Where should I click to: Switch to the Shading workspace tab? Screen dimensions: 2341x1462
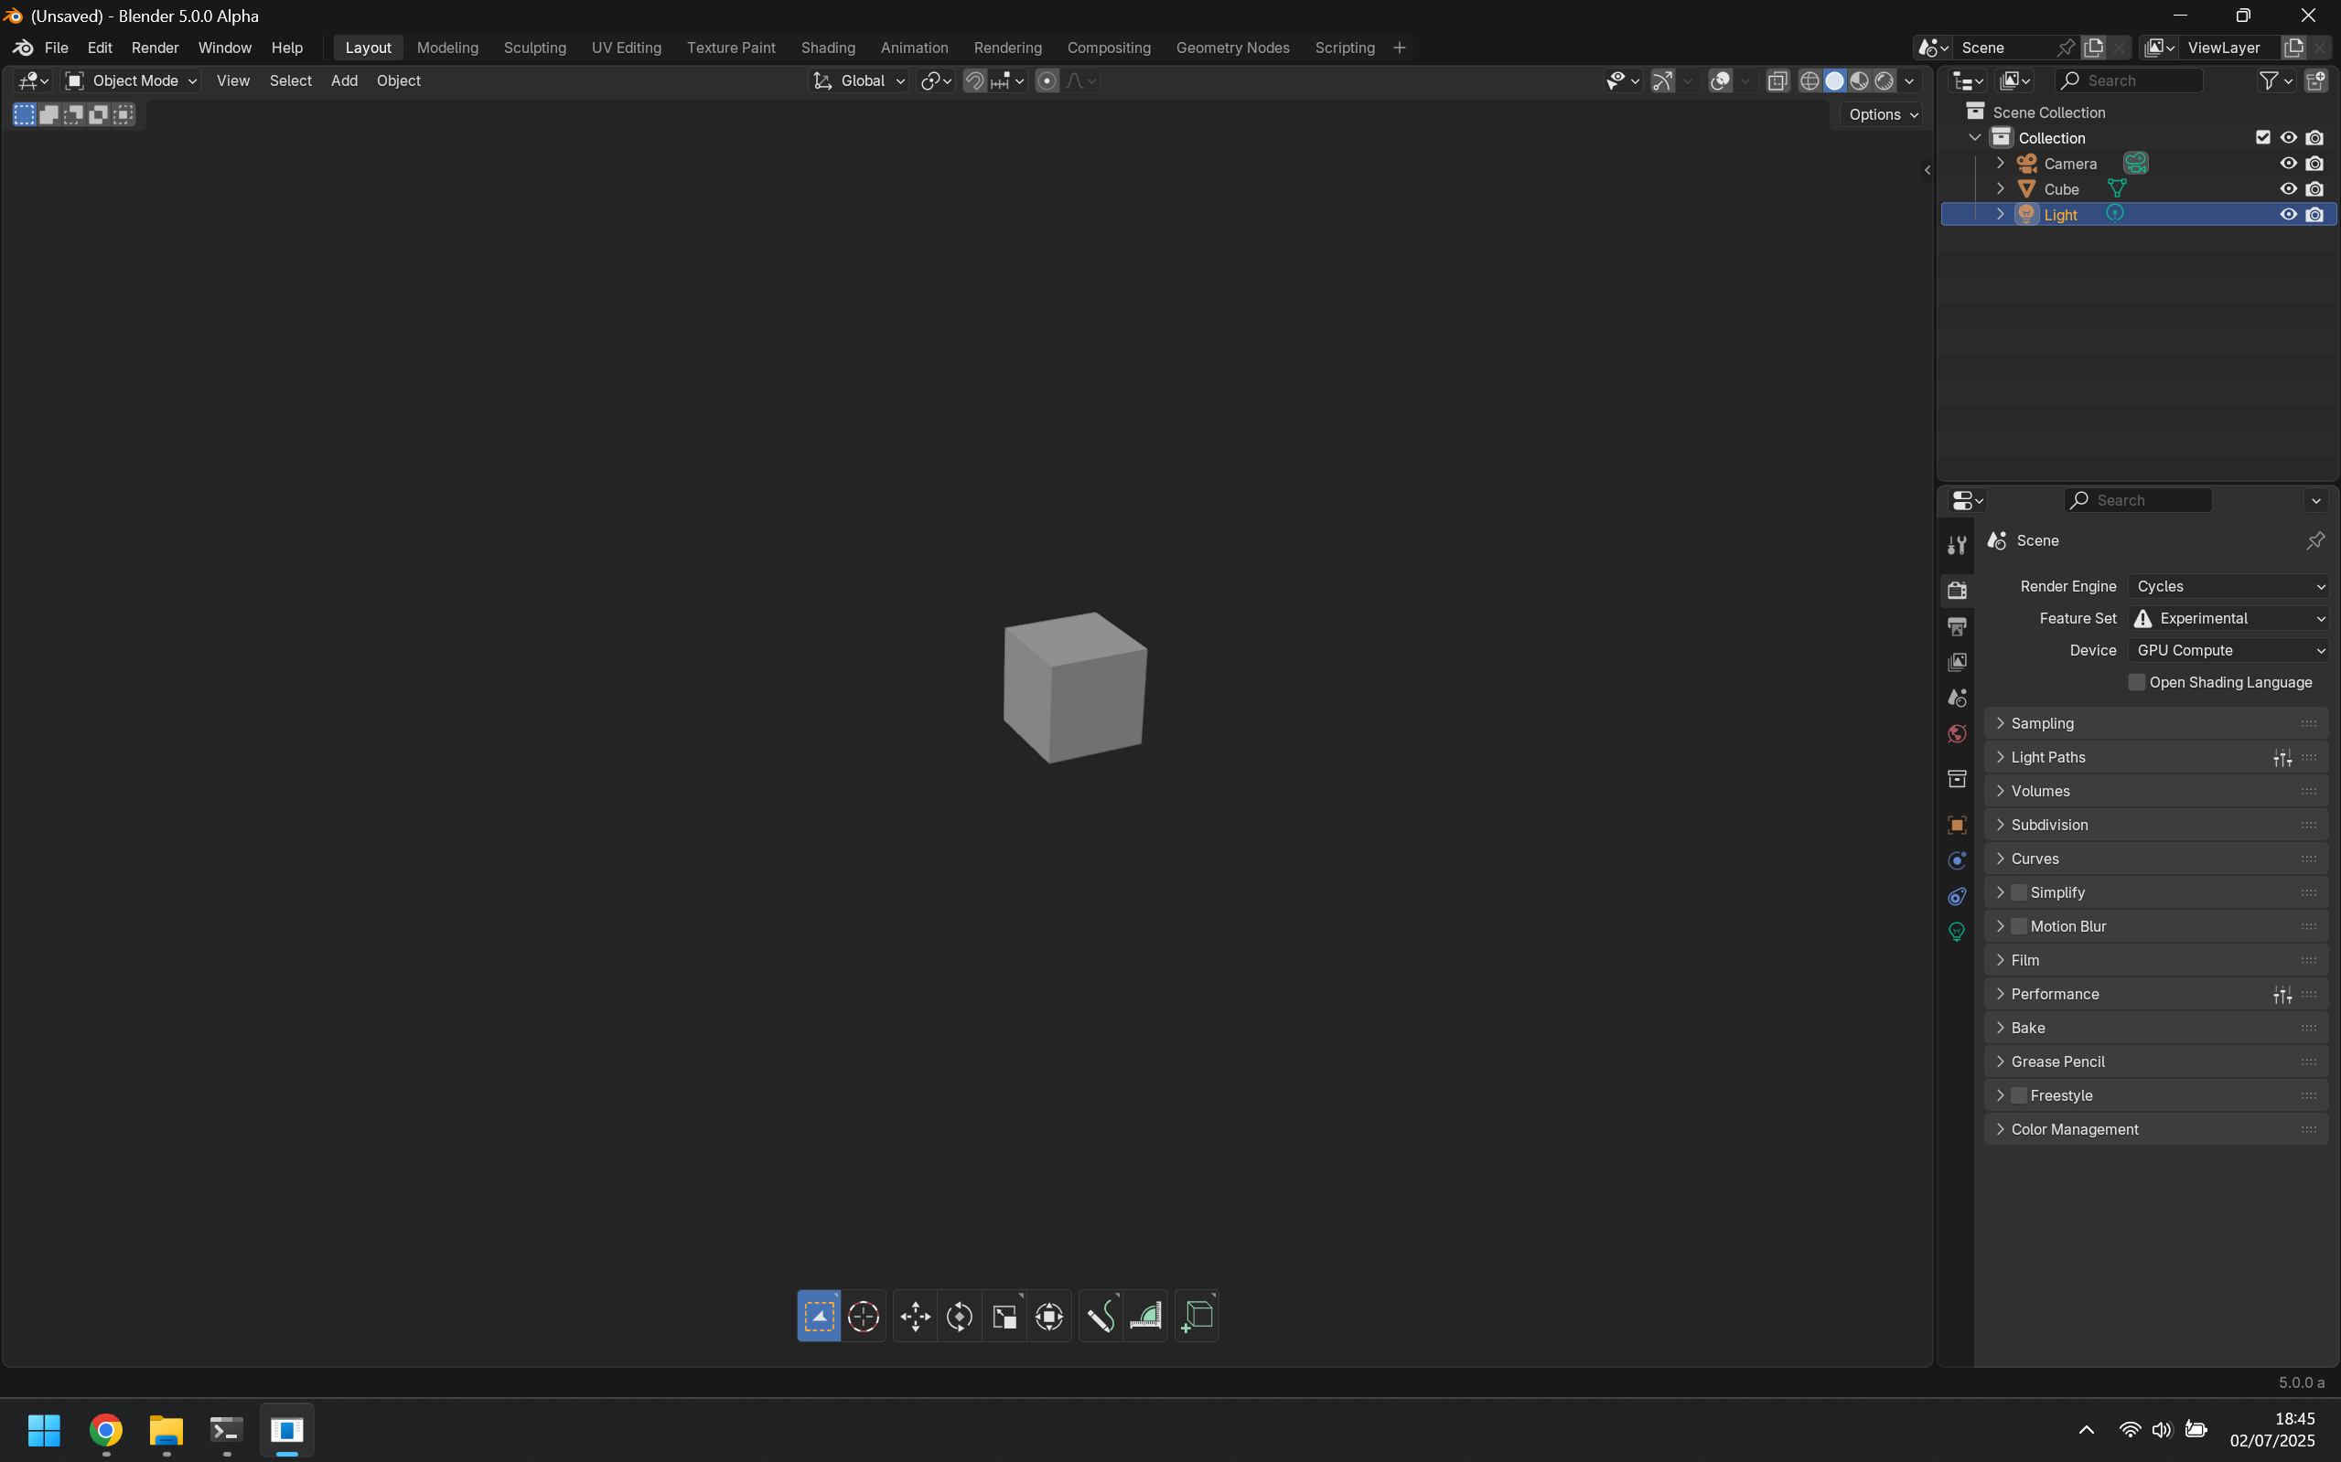[x=828, y=48]
